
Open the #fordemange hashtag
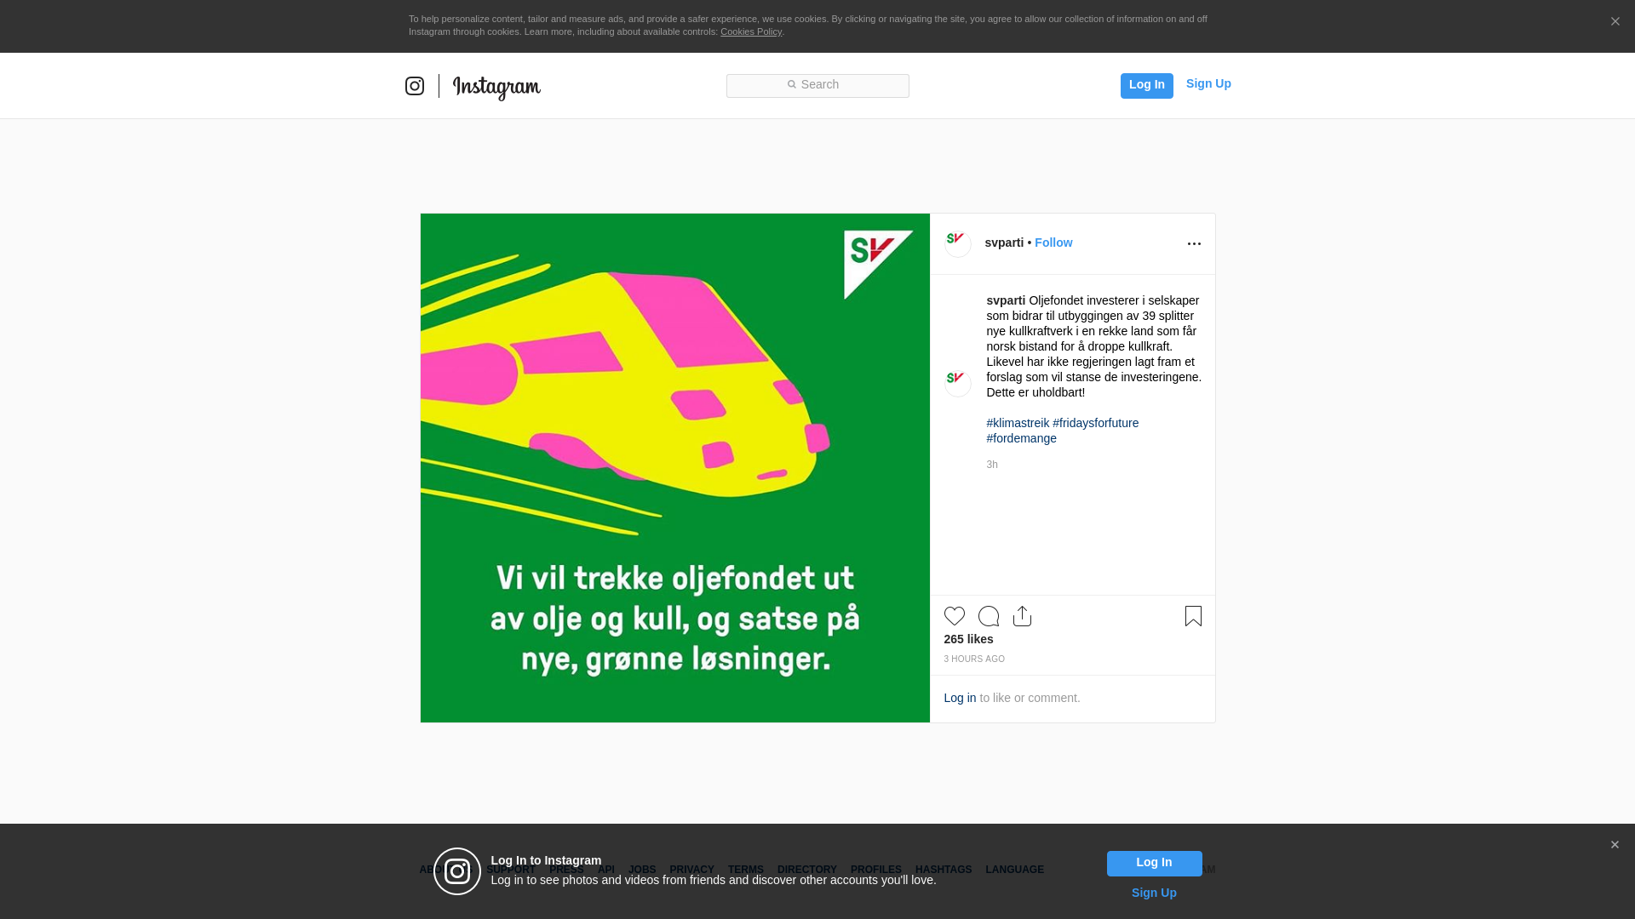(x=1021, y=438)
